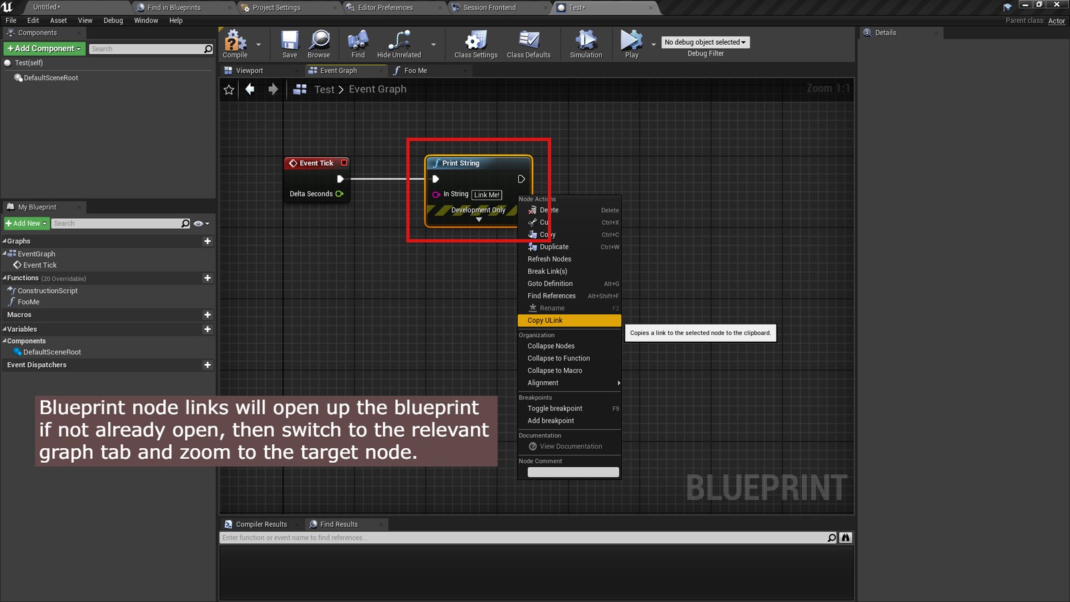Click search magnifier in My Blueprint panel

click(185, 223)
